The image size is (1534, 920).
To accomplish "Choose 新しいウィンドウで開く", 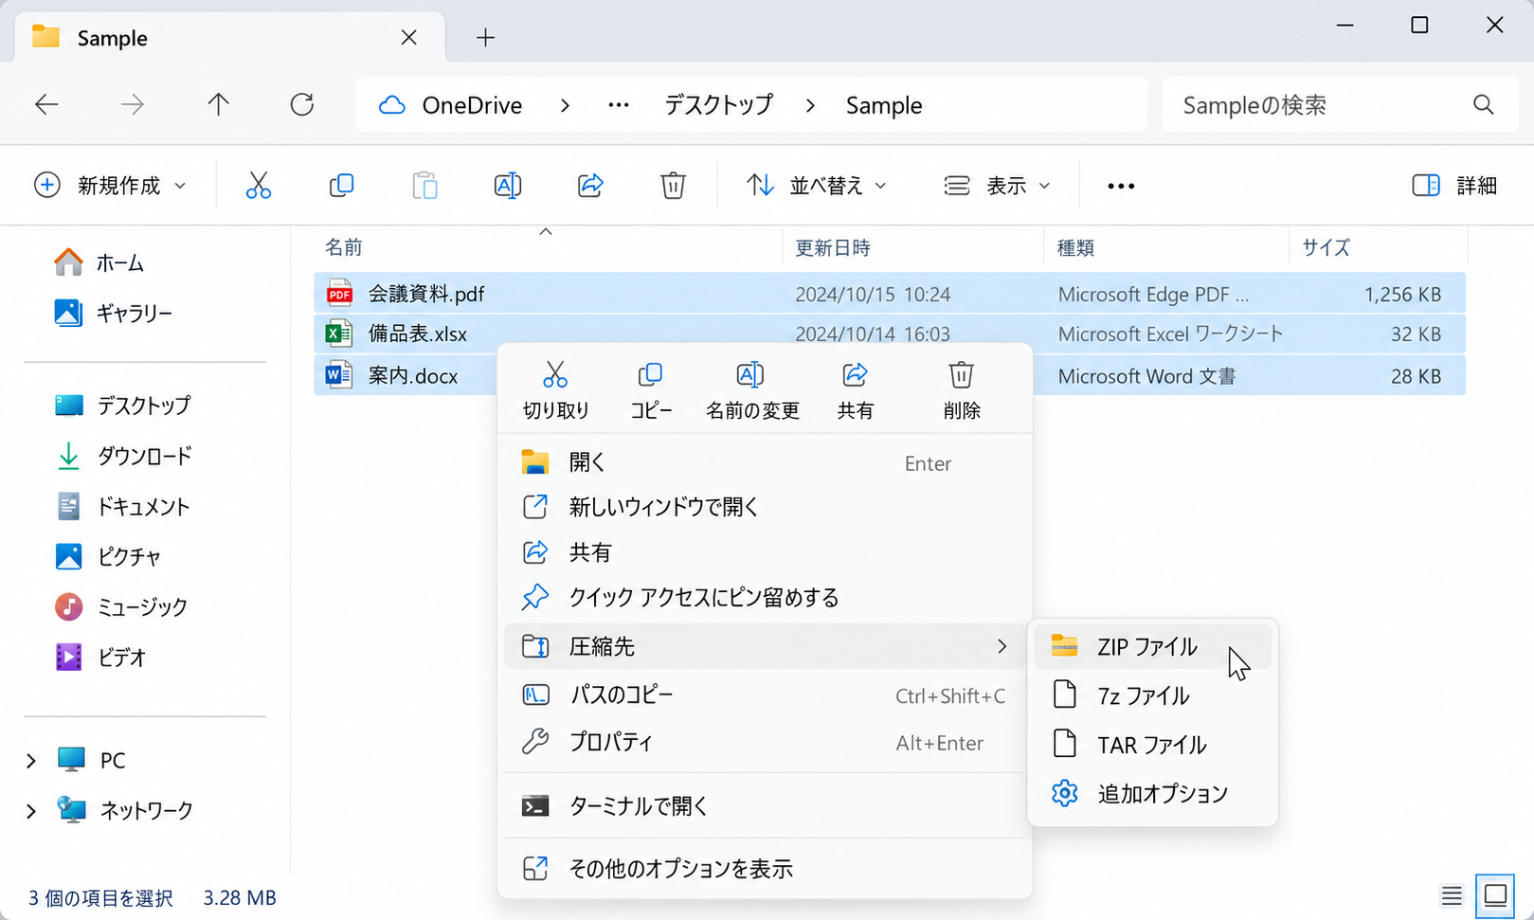I will [765, 507].
